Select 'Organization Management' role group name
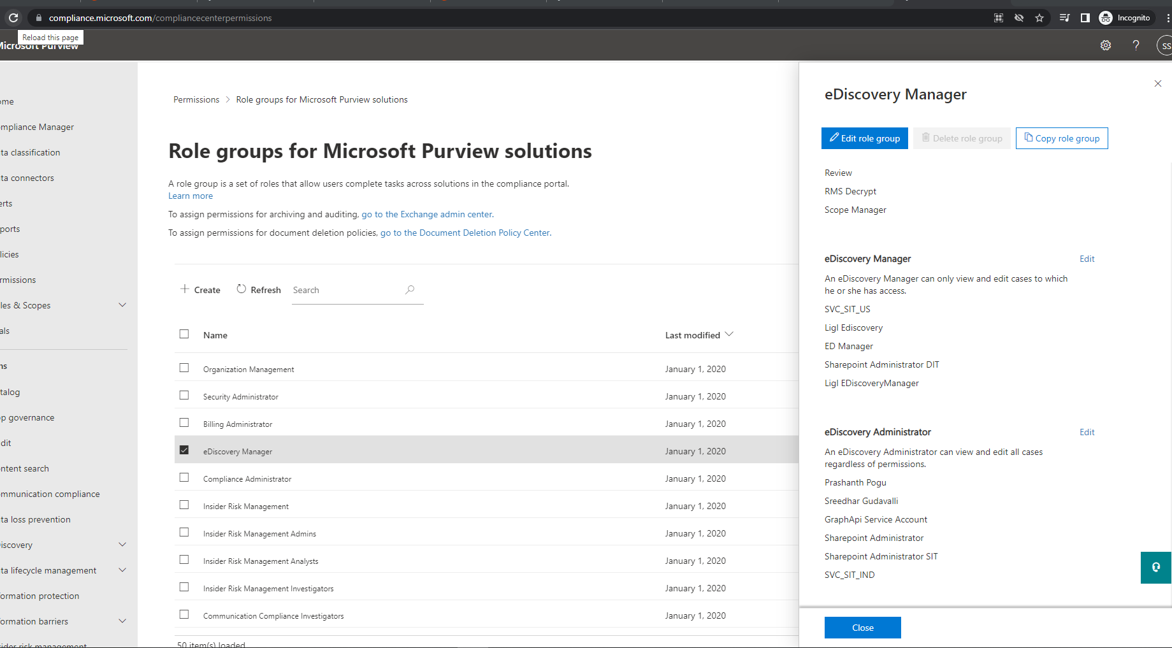This screenshot has height=648, width=1172. pos(249,370)
